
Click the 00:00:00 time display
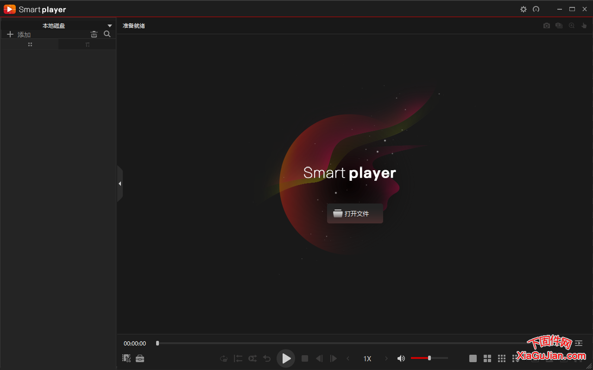[135, 344]
